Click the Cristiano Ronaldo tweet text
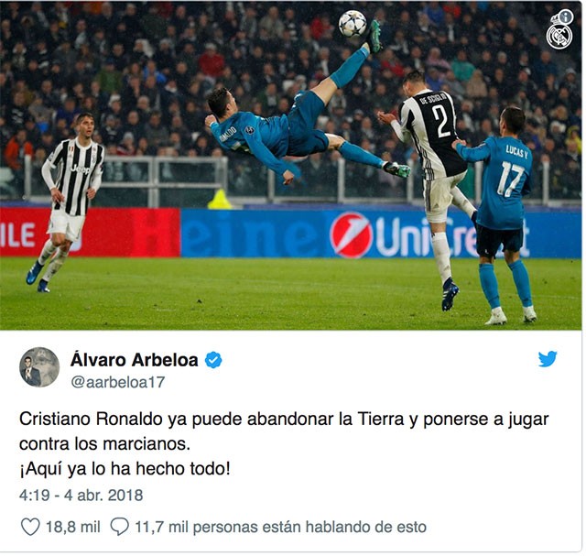The width and height of the screenshot is (586, 556). [284, 431]
